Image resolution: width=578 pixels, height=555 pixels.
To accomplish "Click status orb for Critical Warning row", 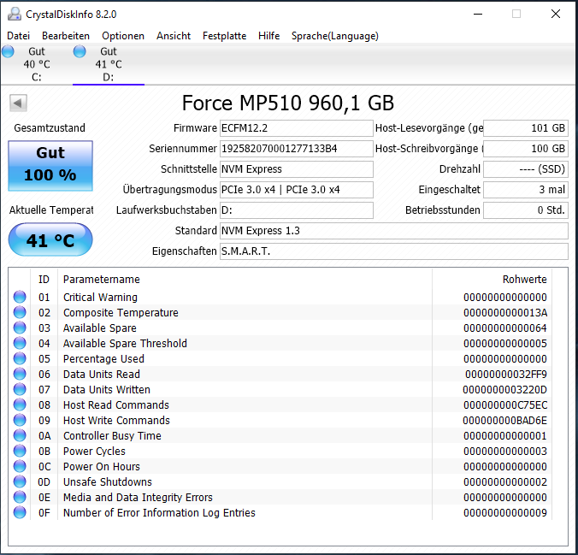I will tap(20, 298).
